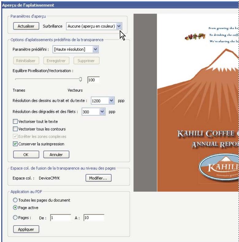Click the Trames slider label
This screenshot has height=242, width=239.
point(19,90)
